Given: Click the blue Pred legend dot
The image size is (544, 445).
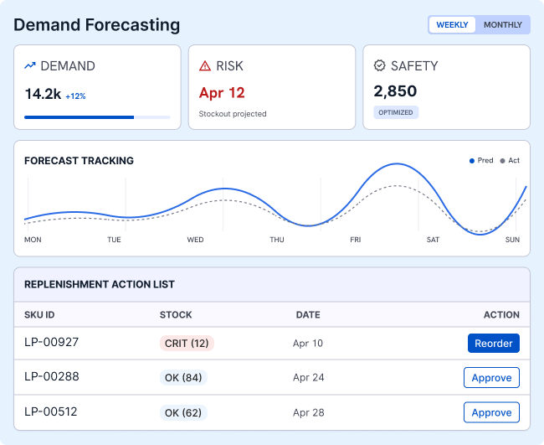Looking at the screenshot, I should coord(472,161).
